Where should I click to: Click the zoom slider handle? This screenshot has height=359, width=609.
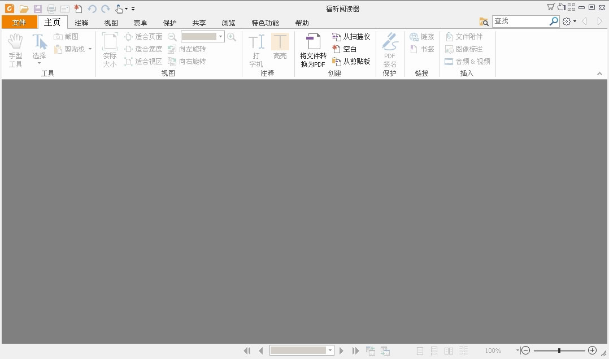pyautogui.click(x=559, y=351)
